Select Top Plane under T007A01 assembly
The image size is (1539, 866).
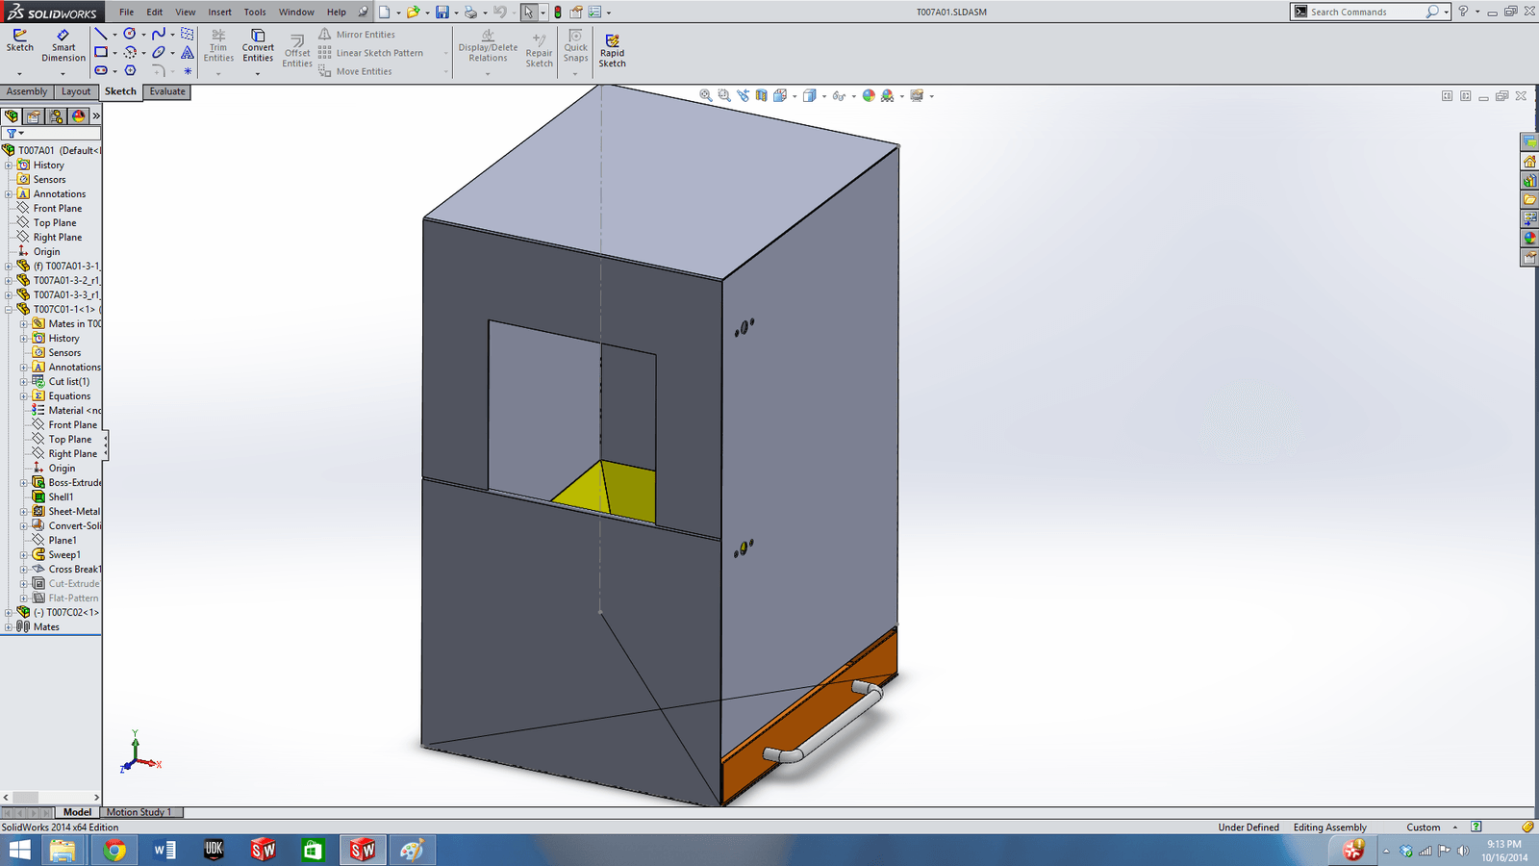[55, 223]
